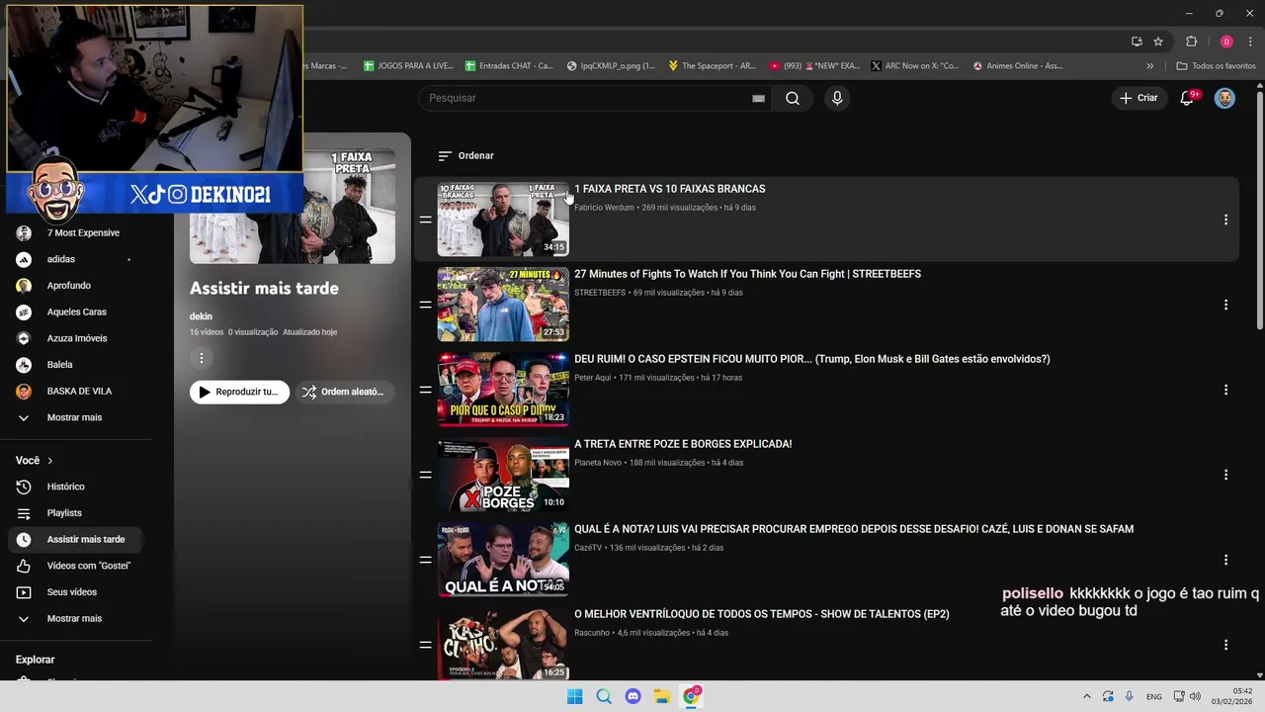Open Você section chevron

click(x=49, y=461)
